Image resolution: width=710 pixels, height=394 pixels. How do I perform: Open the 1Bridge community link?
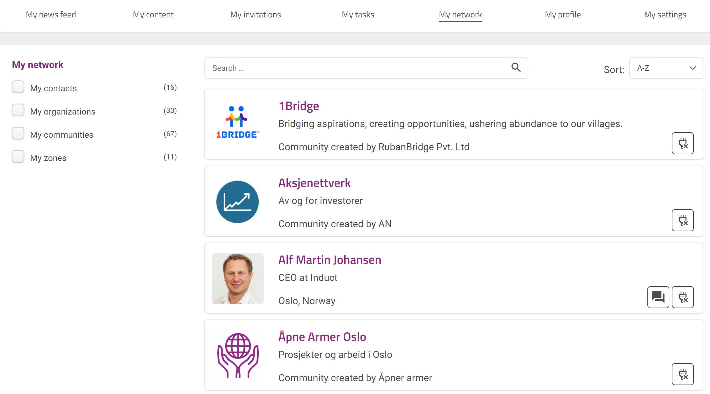point(299,106)
